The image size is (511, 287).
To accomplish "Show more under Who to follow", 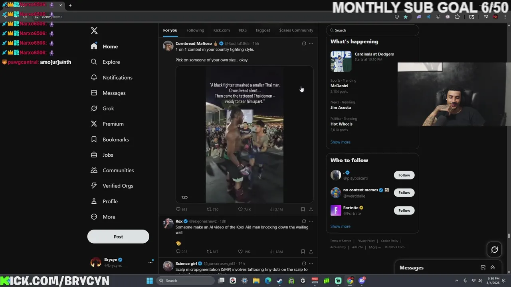I will 340,226.
